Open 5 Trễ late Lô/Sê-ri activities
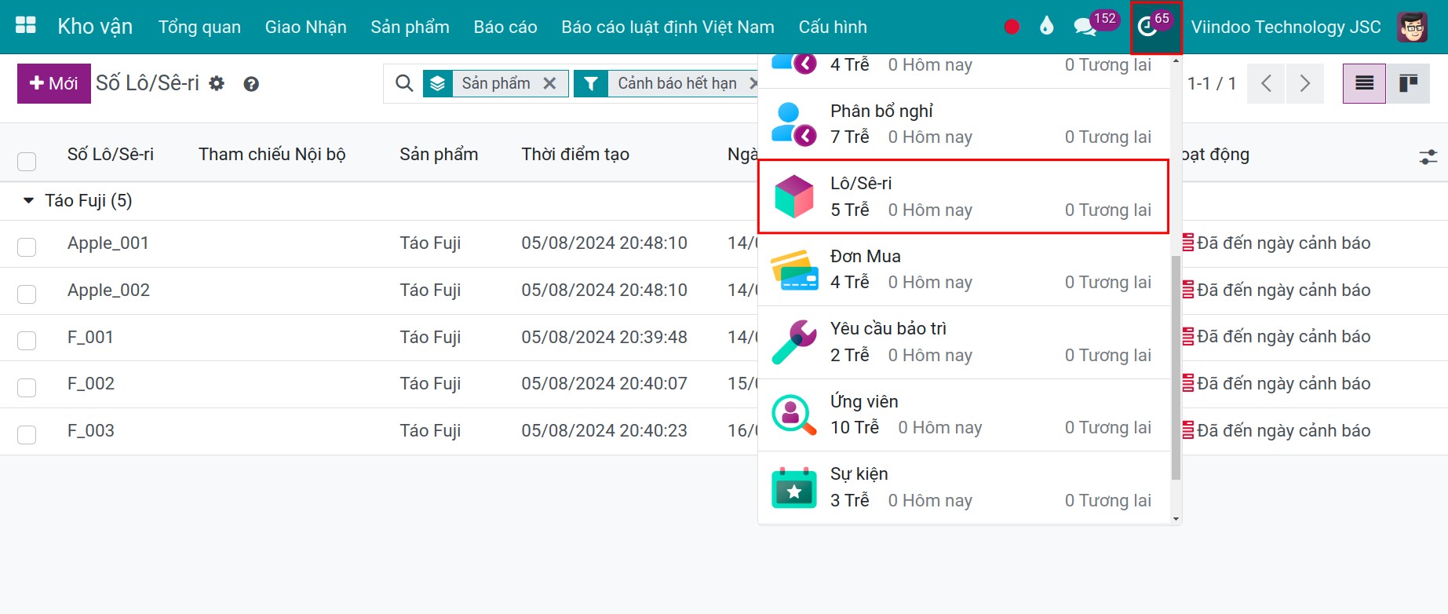 pos(850,210)
